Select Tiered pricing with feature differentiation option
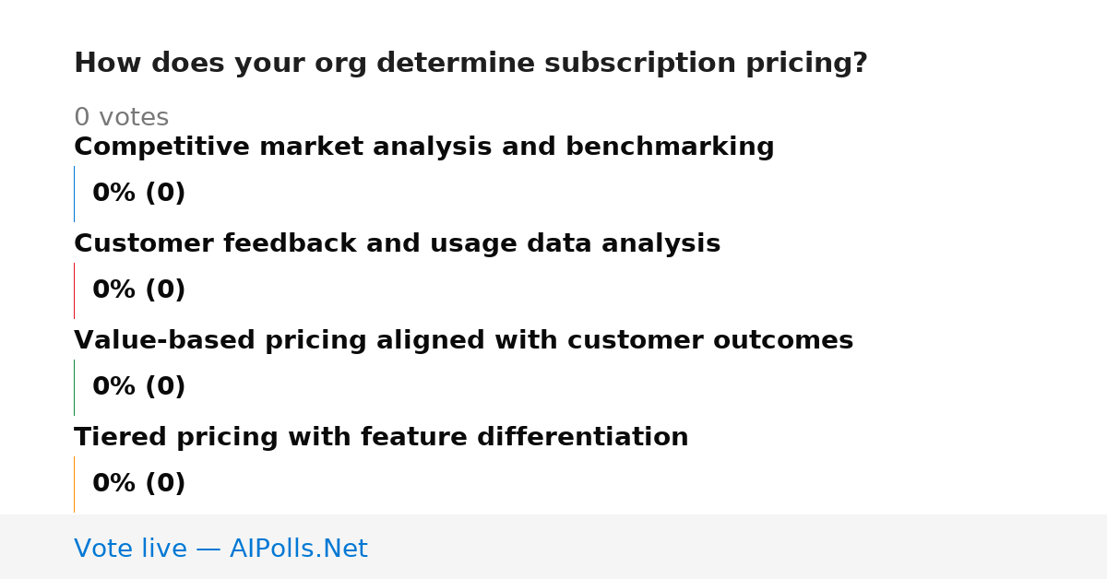1107x579 pixels. click(x=381, y=438)
